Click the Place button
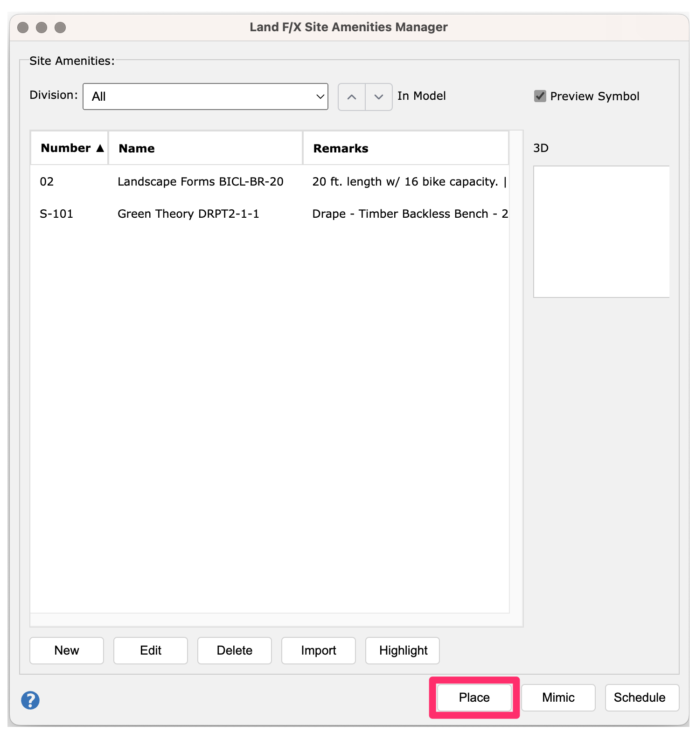Viewport: 696px width, 739px height. tap(474, 698)
